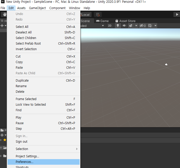
Task: Click Delete in Edit menu
Action: [x=44, y=91]
